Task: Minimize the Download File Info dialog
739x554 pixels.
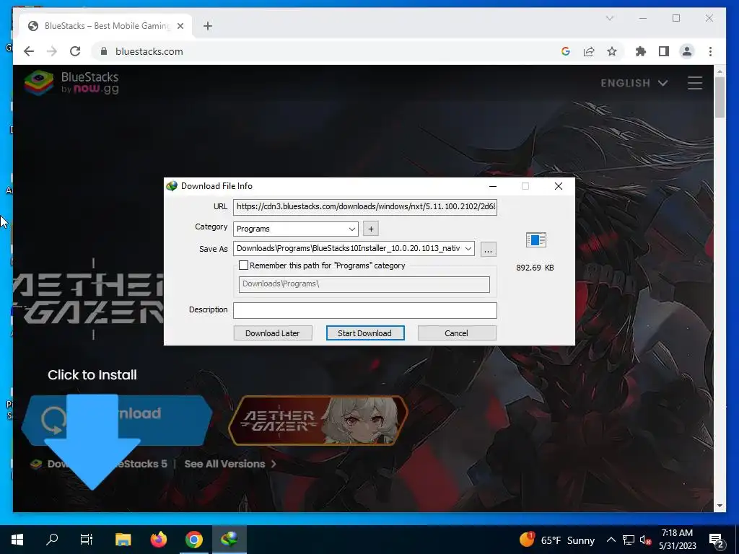Action: pyautogui.click(x=493, y=186)
